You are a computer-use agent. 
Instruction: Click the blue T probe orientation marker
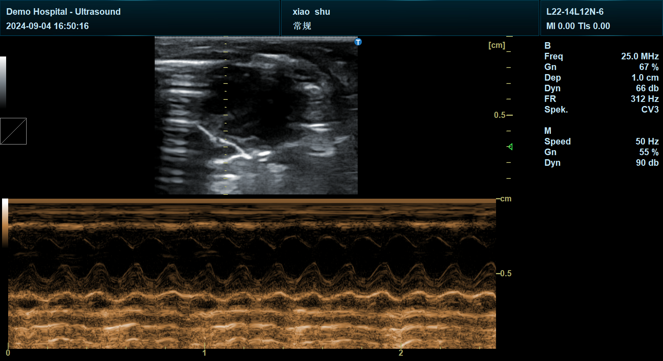coord(358,42)
